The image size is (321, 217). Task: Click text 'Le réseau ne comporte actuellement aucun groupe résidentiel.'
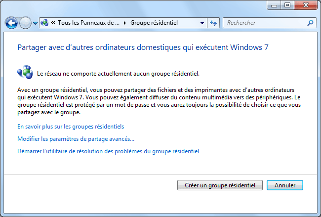(x=118, y=74)
